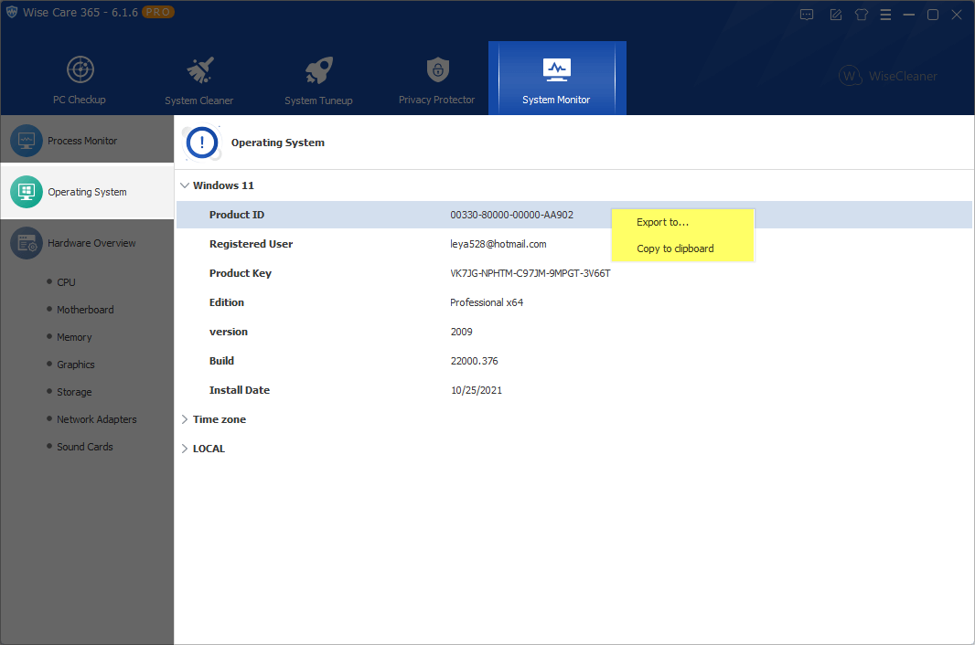Open Process Monitor in the sidebar
The width and height of the screenshot is (975, 645).
point(87,141)
